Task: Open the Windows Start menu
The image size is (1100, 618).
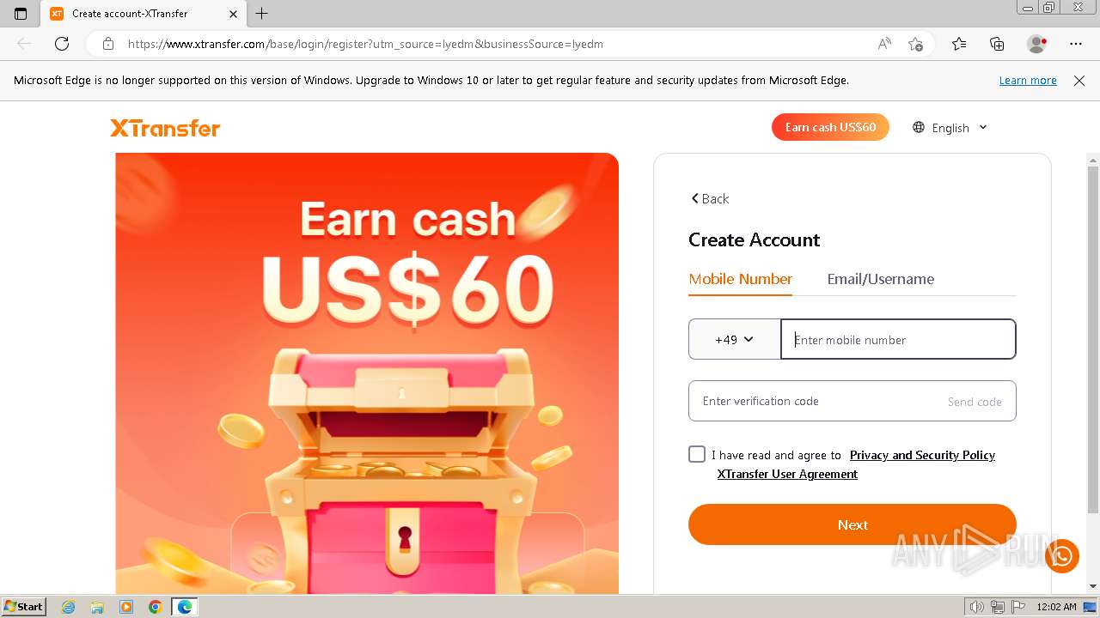Action: [24, 606]
